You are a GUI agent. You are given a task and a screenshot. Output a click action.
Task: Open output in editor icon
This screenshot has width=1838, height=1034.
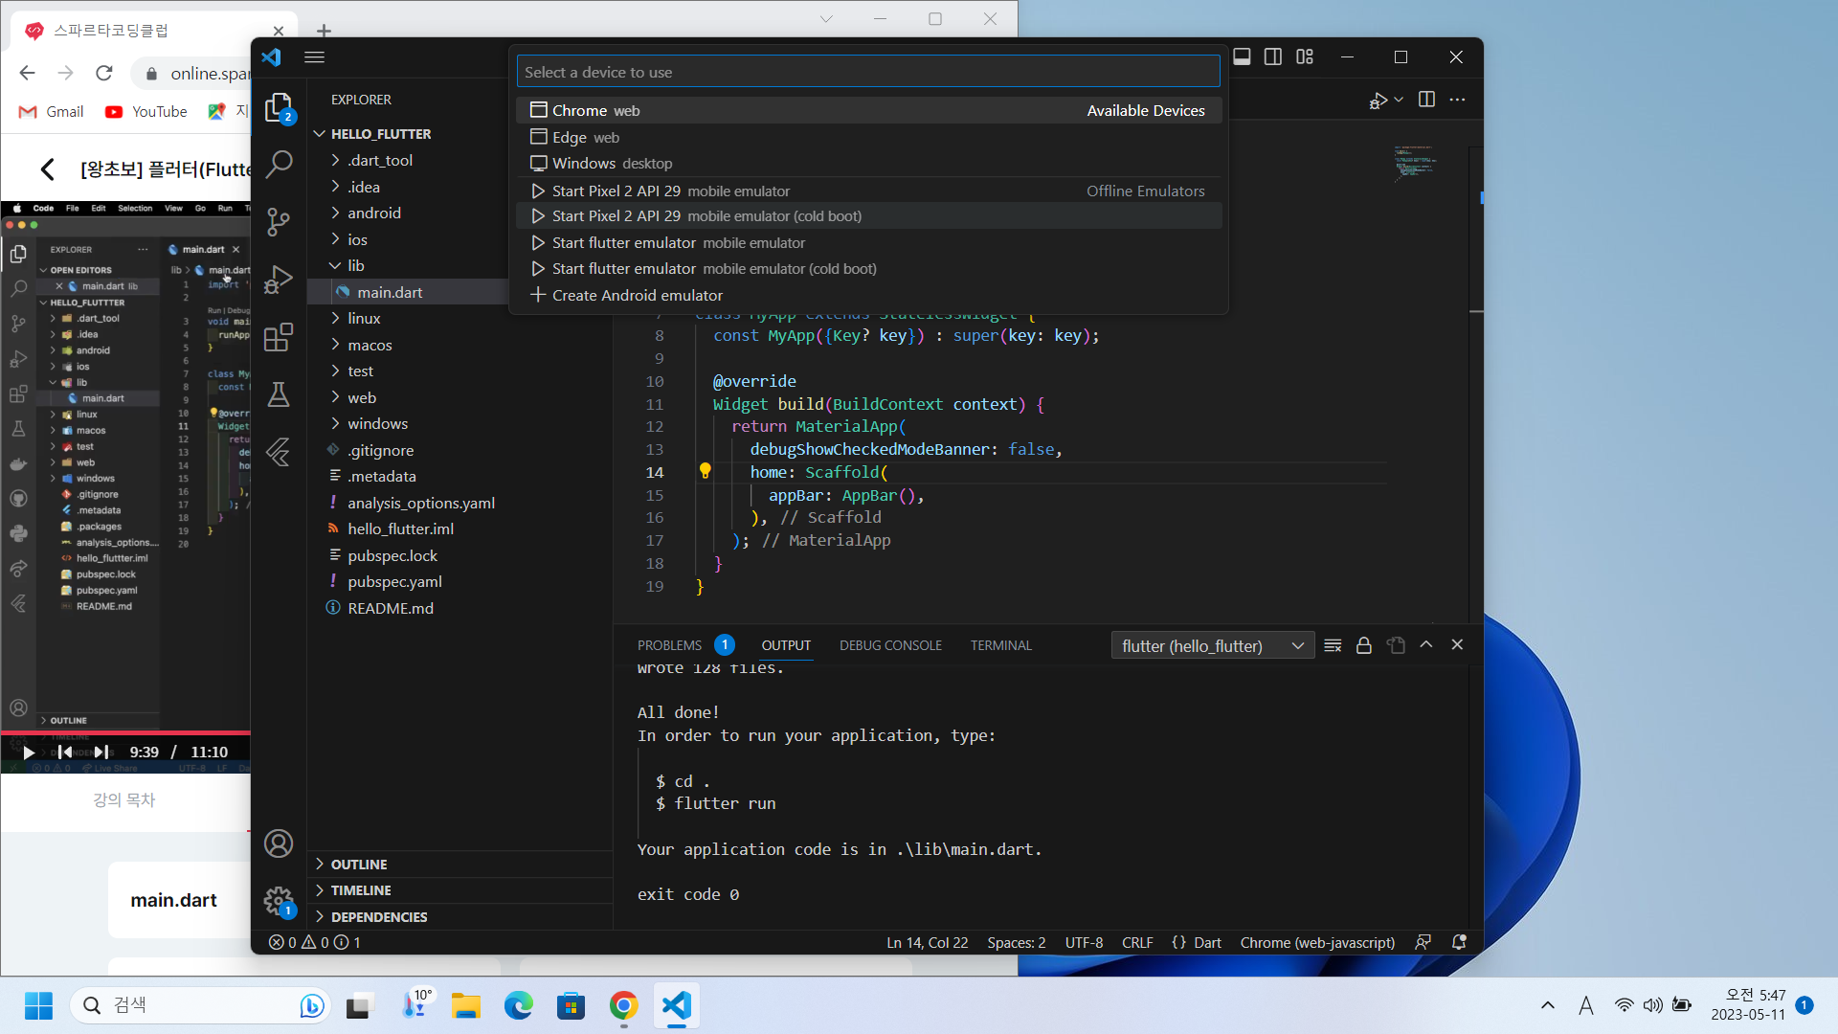click(1396, 646)
